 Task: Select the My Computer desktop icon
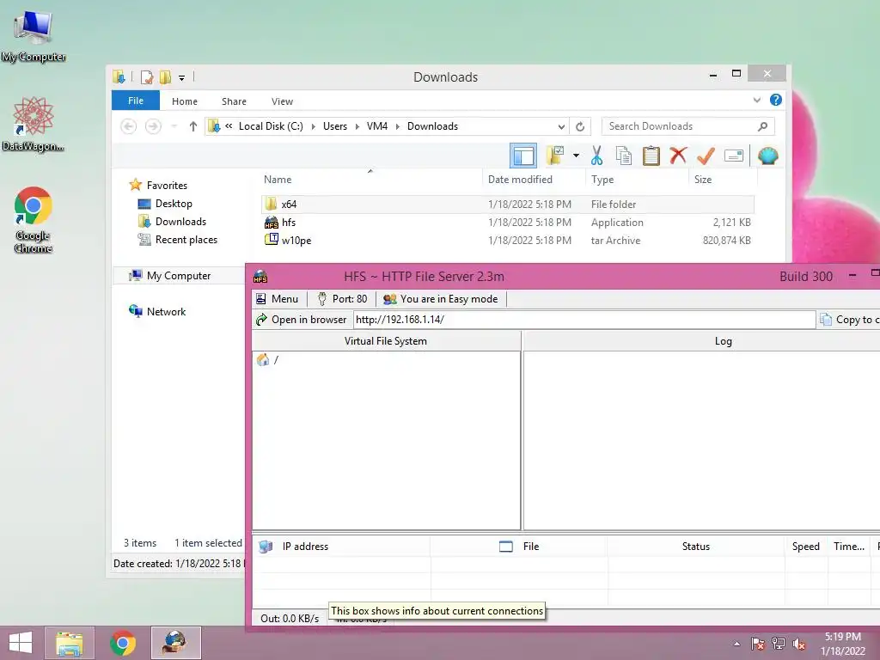[34, 37]
